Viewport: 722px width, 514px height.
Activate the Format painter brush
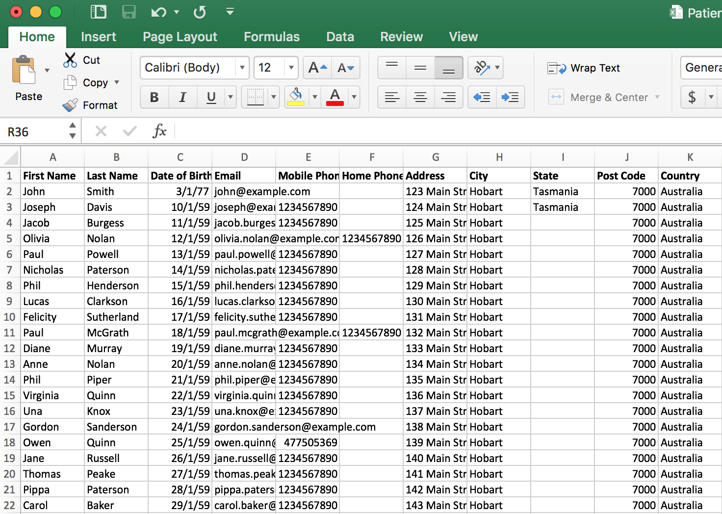70,105
